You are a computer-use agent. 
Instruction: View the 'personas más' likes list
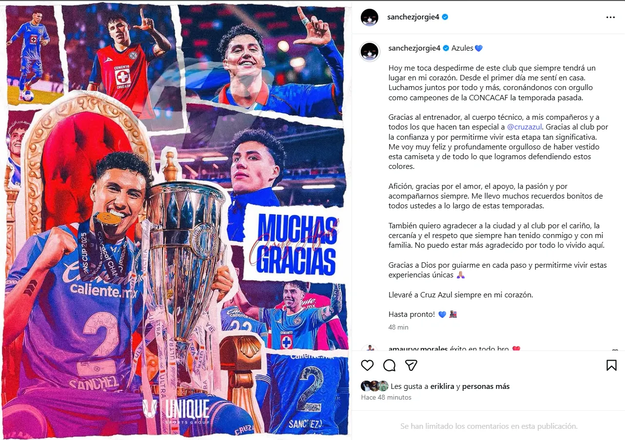click(x=486, y=386)
